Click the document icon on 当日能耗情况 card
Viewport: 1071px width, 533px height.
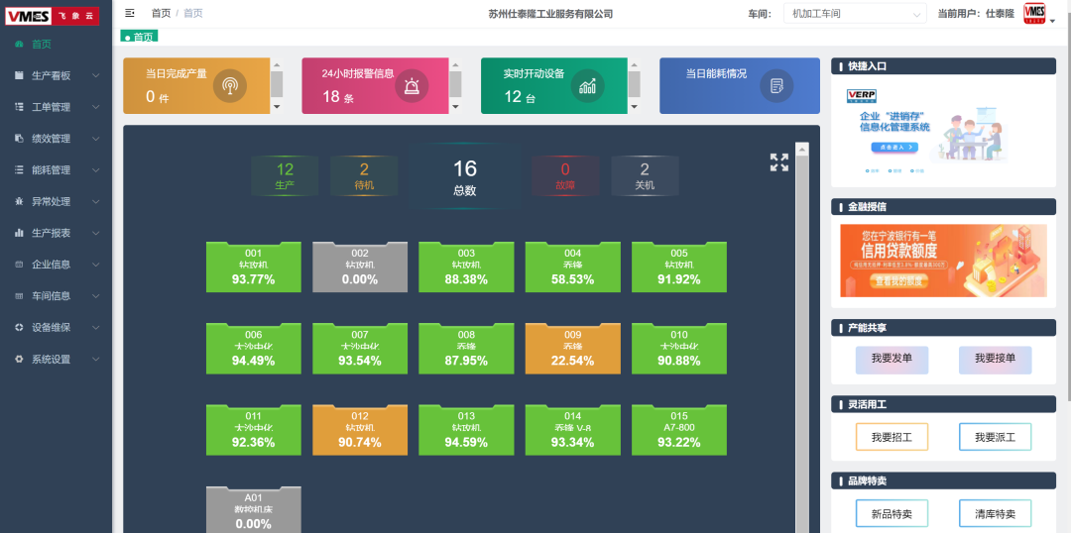[x=775, y=86]
